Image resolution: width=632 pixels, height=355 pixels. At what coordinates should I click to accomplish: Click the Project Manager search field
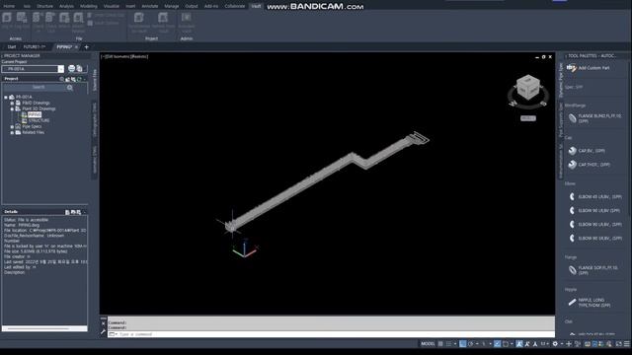pyautogui.click(x=39, y=88)
